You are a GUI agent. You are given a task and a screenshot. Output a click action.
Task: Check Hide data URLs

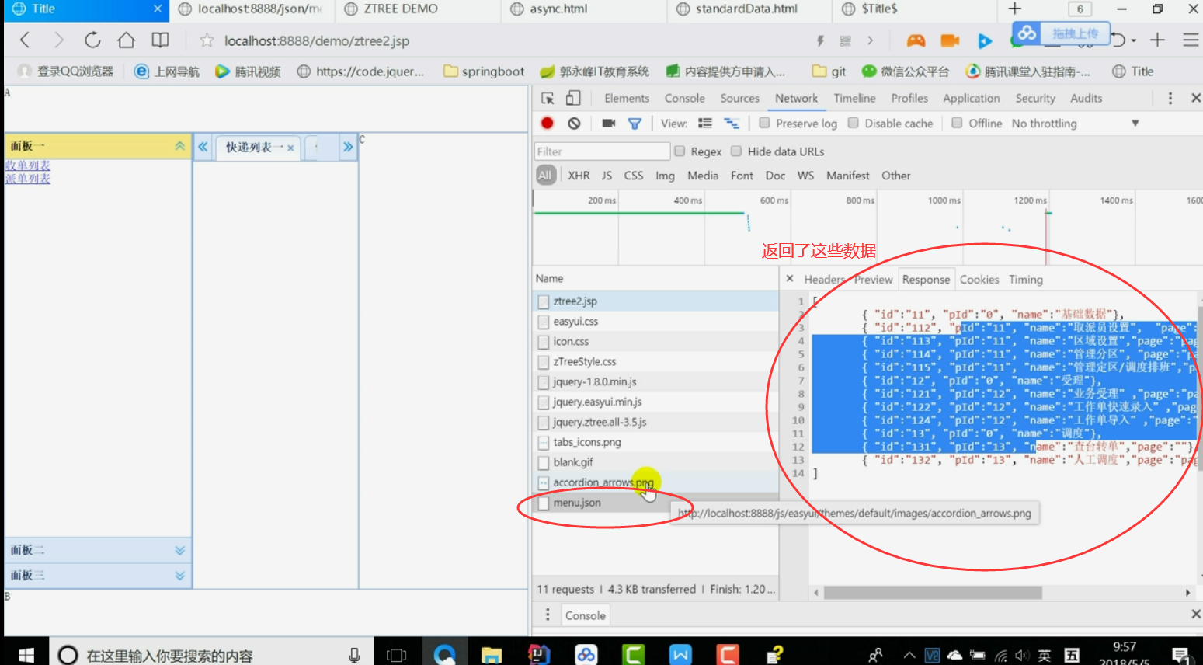pos(736,151)
